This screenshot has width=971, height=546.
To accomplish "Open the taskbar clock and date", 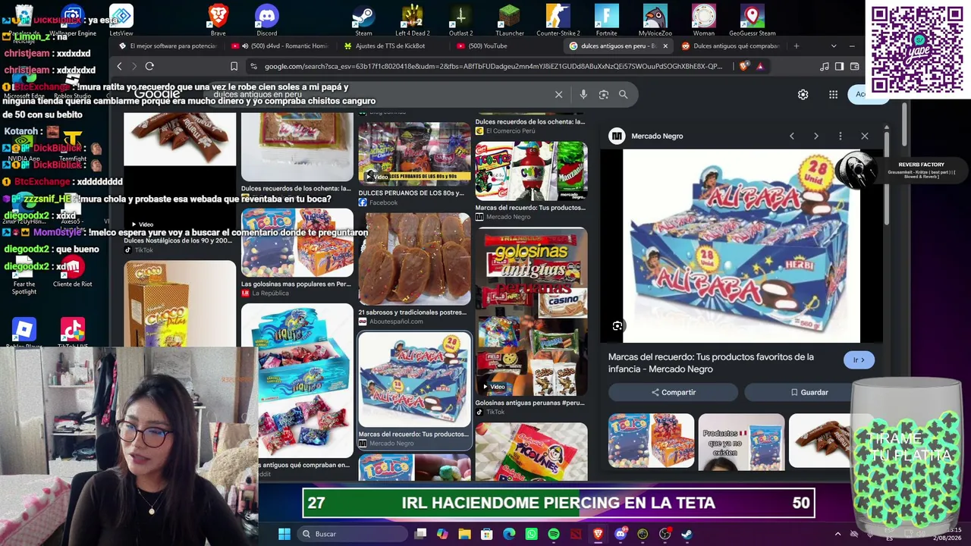I will click(x=947, y=534).
